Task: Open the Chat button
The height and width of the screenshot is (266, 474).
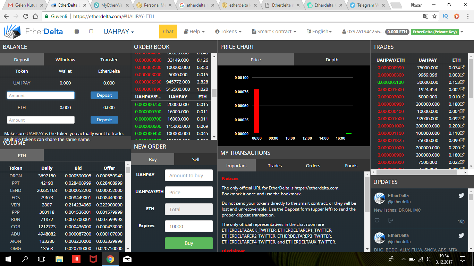Action: [168, 32]
